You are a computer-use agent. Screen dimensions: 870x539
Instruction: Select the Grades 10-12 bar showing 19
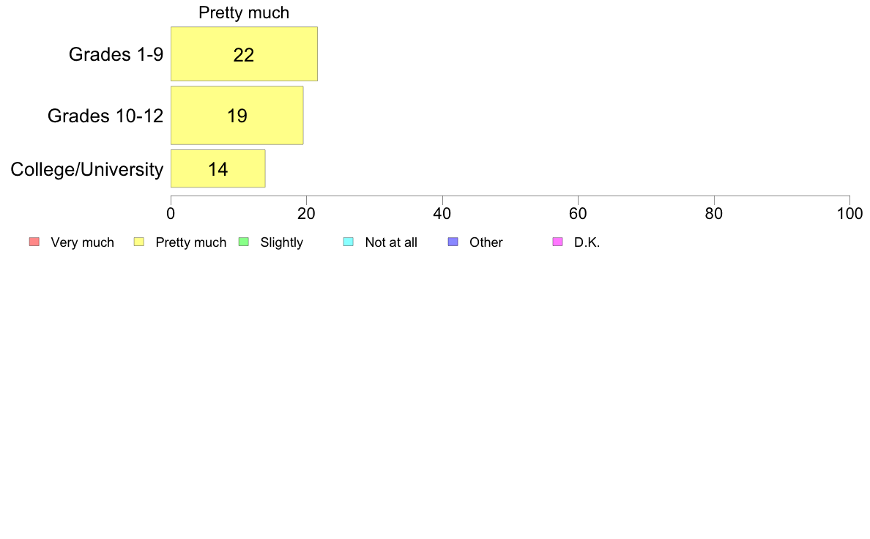click(x=237, y=116)
